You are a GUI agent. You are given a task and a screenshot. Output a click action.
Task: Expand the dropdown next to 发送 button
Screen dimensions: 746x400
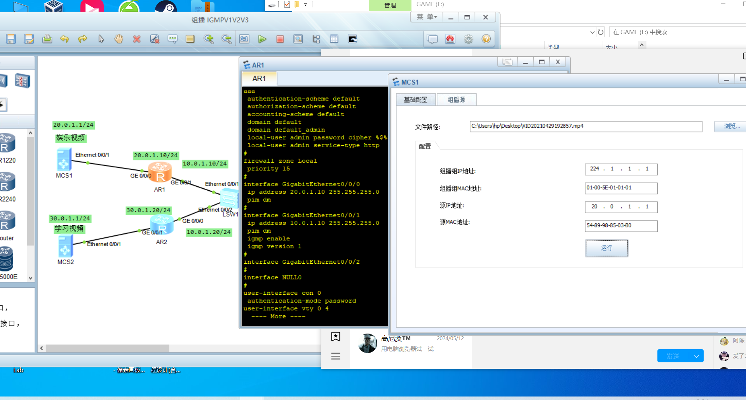click(696, 356)
